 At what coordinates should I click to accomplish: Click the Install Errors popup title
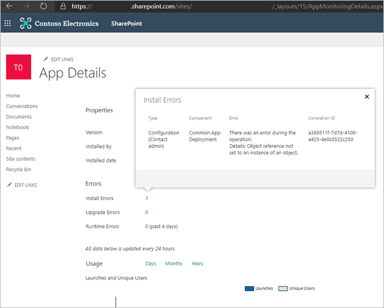pos(162,100)
